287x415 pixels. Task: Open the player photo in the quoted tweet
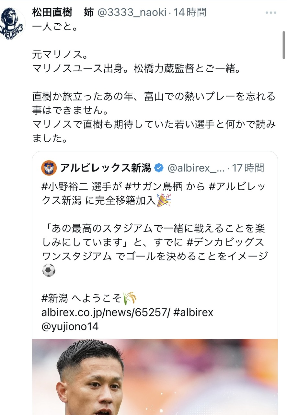[155, 377]
